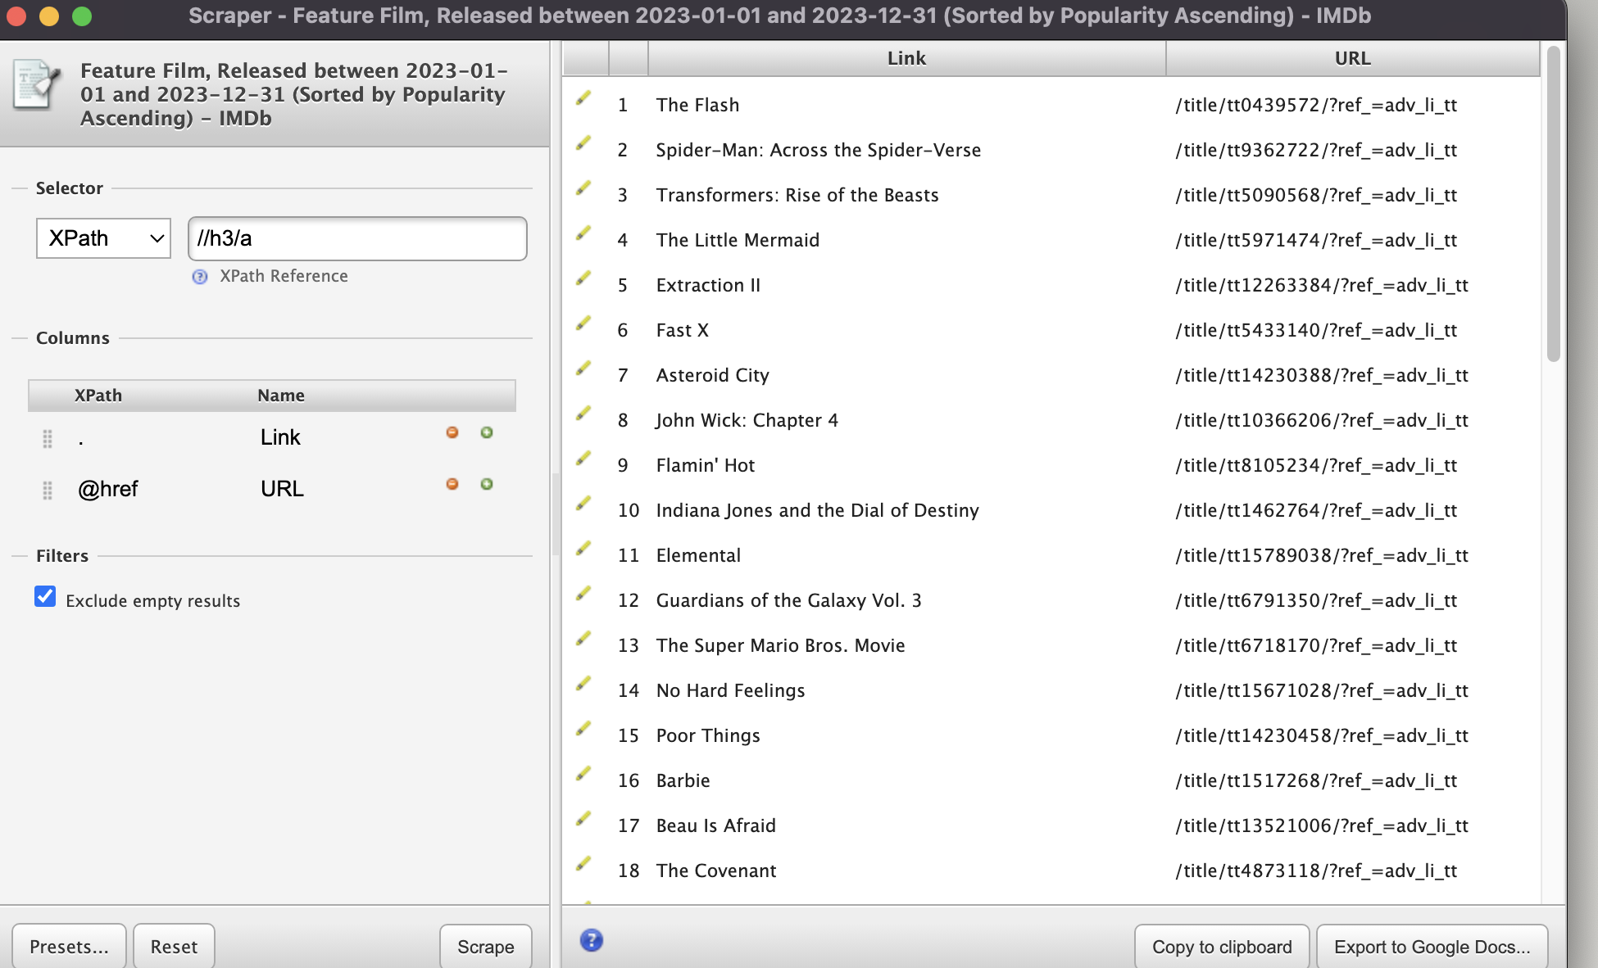Click the URL cell /title/tt6791350/?ref_=adv_li_tt

1316,600
